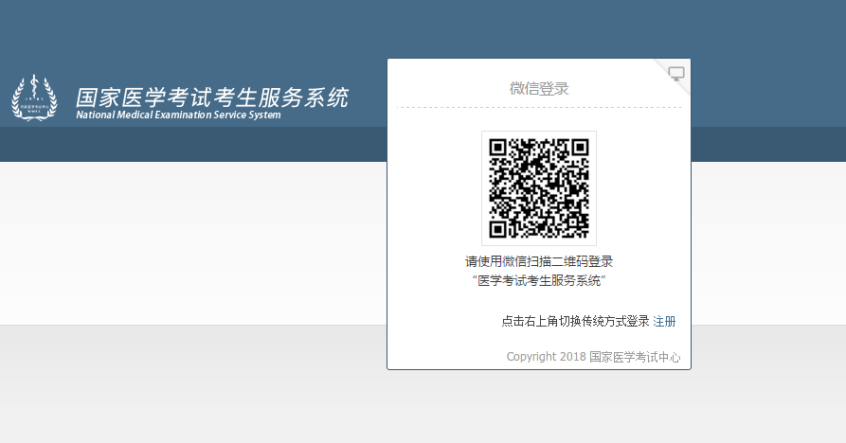Click the “医学考试考生服务系统” quoted text

pos(539,281)
